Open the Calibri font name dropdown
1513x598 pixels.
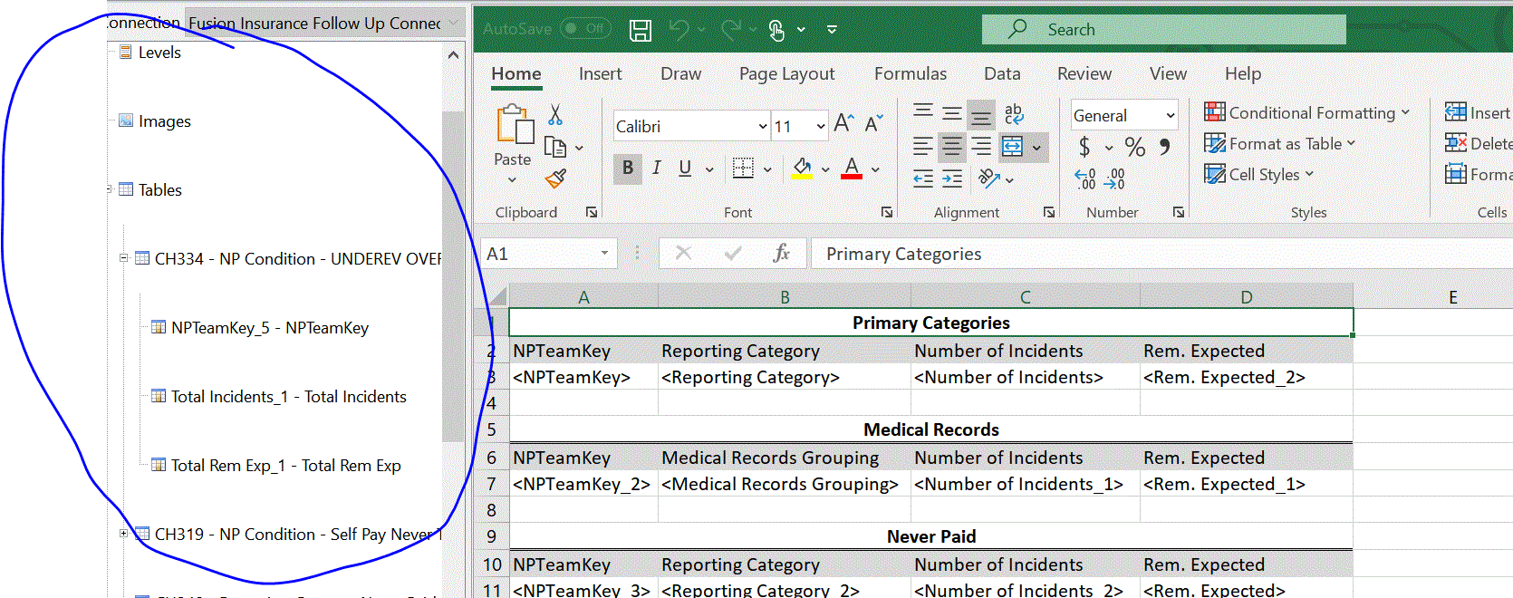(x=762, y=127)
